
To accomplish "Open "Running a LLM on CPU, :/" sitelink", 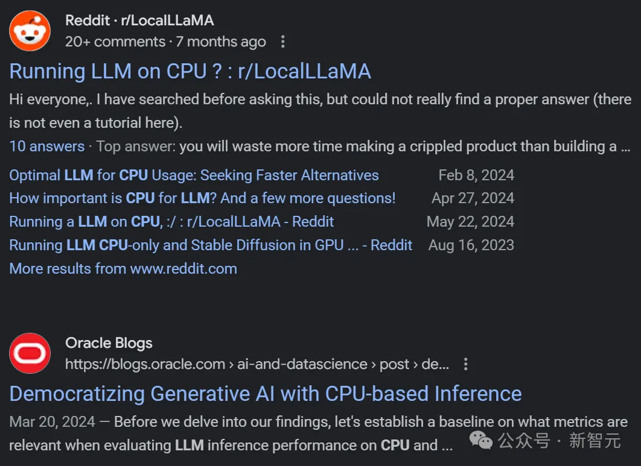I will pos(171,222).
